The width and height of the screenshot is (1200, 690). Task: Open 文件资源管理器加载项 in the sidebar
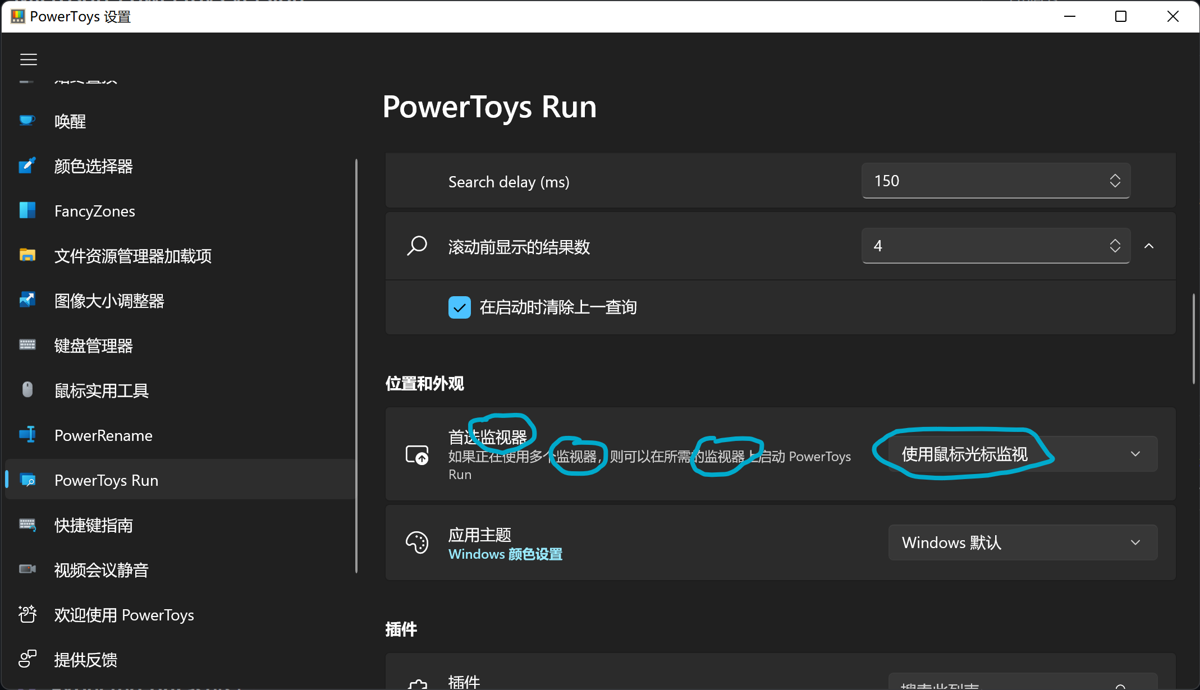[132, 256]
